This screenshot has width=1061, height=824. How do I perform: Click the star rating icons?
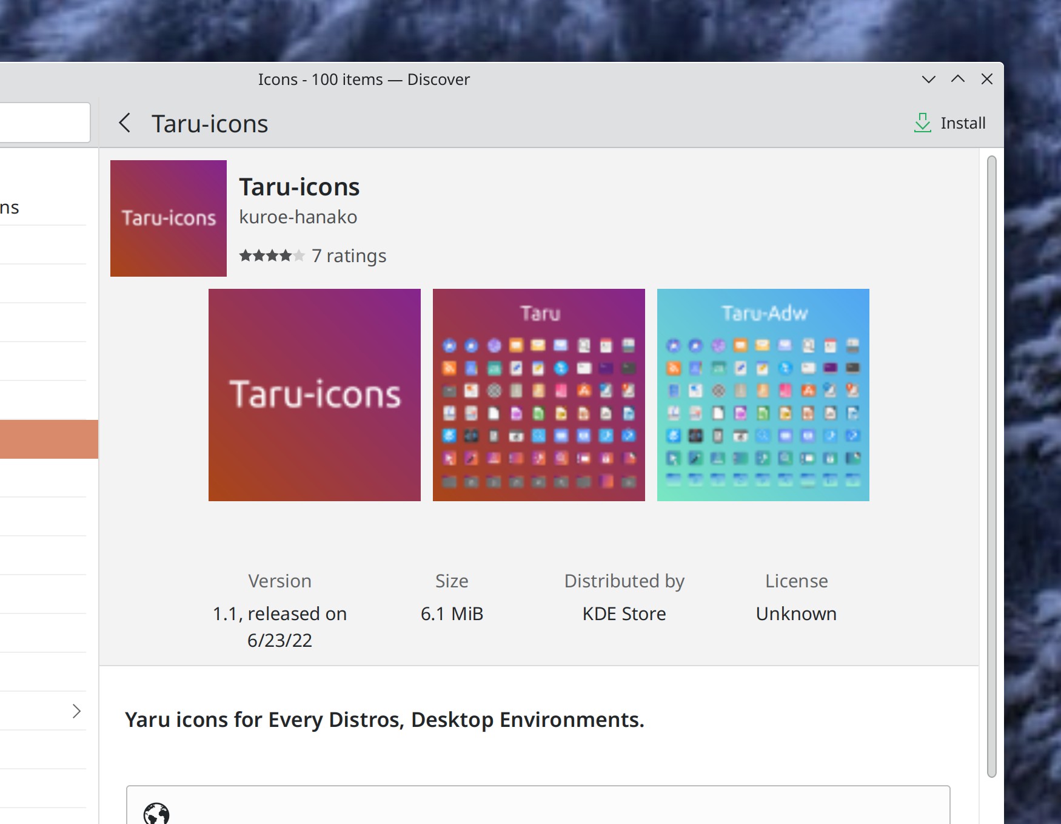(x=272, y=255)
